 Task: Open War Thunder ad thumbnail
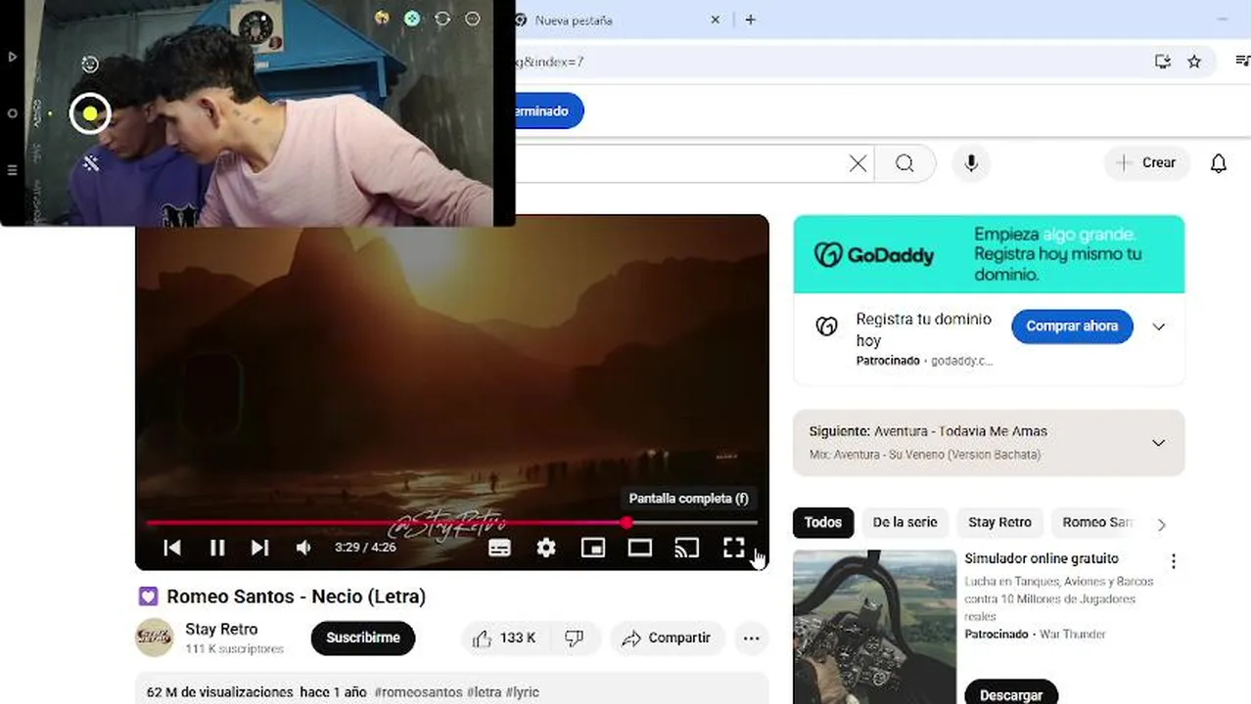874,627
